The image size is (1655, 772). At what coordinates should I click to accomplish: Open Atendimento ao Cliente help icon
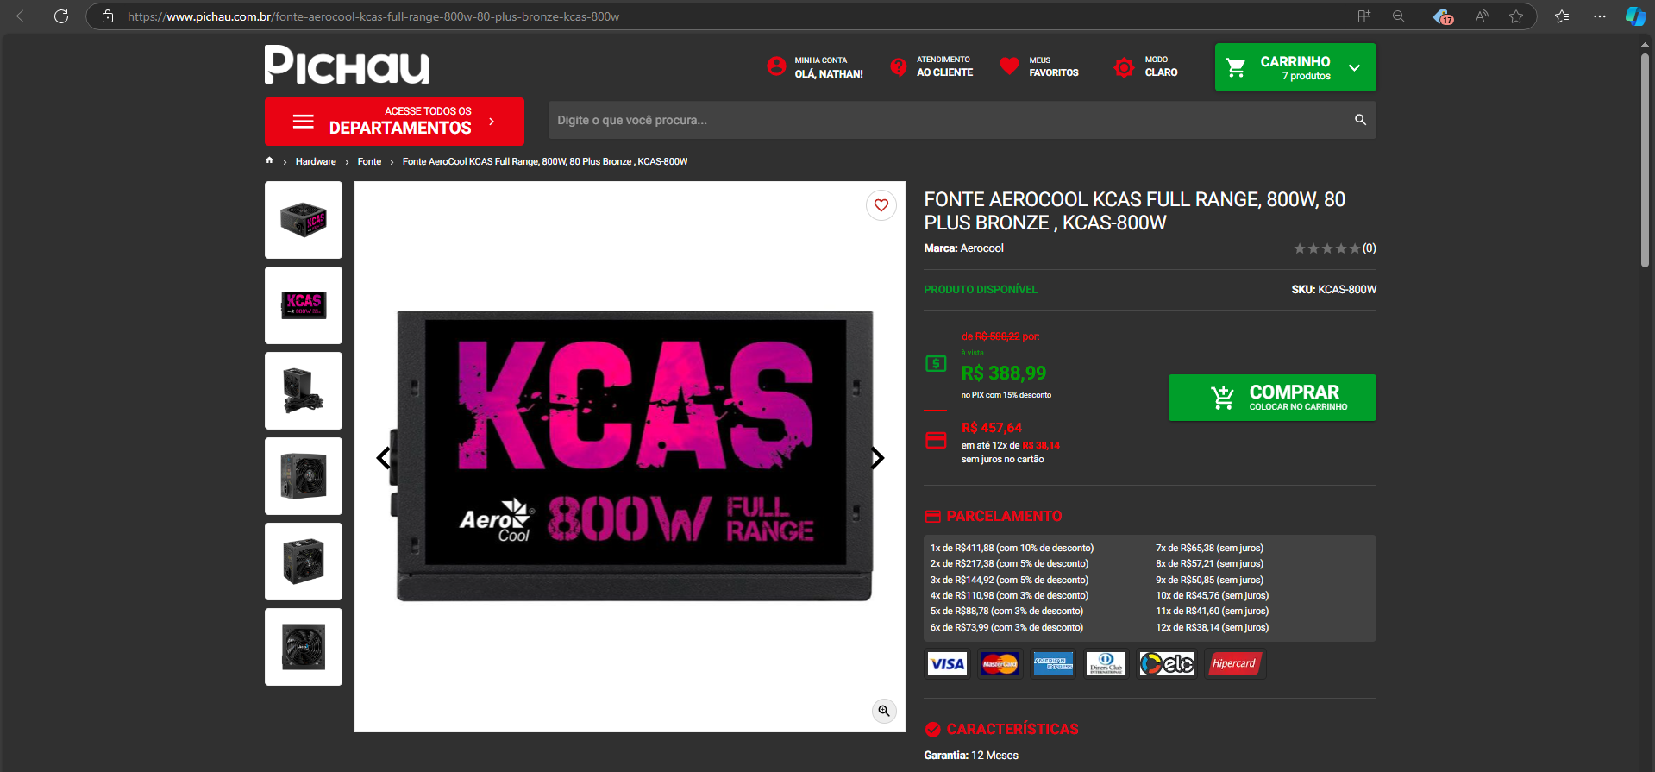click(x=899, y=66)
